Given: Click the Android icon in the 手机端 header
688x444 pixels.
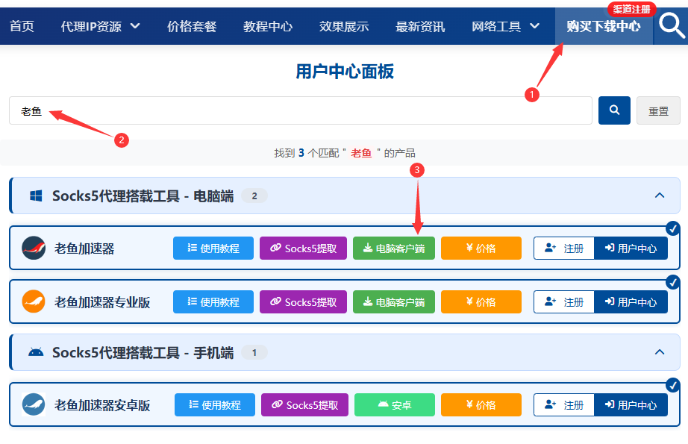Looking at the screenshot, I should [x=36, y=352].
